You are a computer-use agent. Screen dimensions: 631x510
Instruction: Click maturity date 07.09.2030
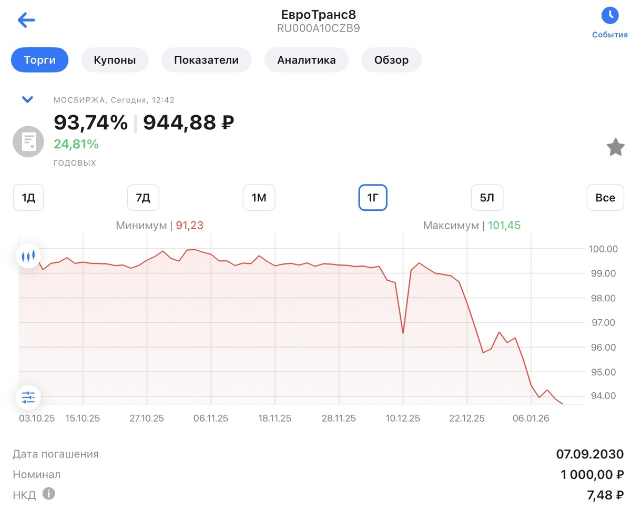[590, 454]
